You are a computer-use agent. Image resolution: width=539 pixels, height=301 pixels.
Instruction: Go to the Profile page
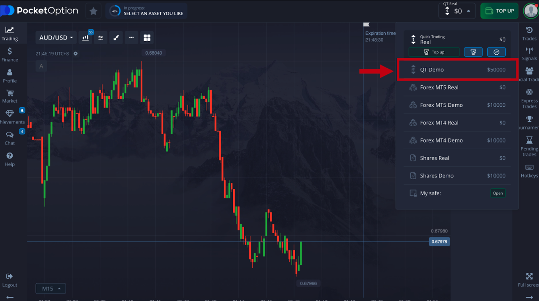click(10, 76)
